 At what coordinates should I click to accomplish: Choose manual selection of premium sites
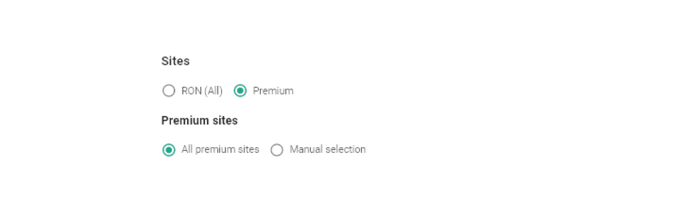(x=277, y=150)
